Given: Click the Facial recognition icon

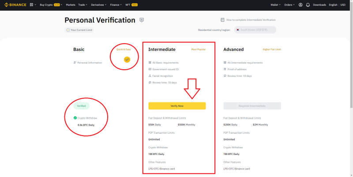Looking at the screenshot, I should point(150,76).
